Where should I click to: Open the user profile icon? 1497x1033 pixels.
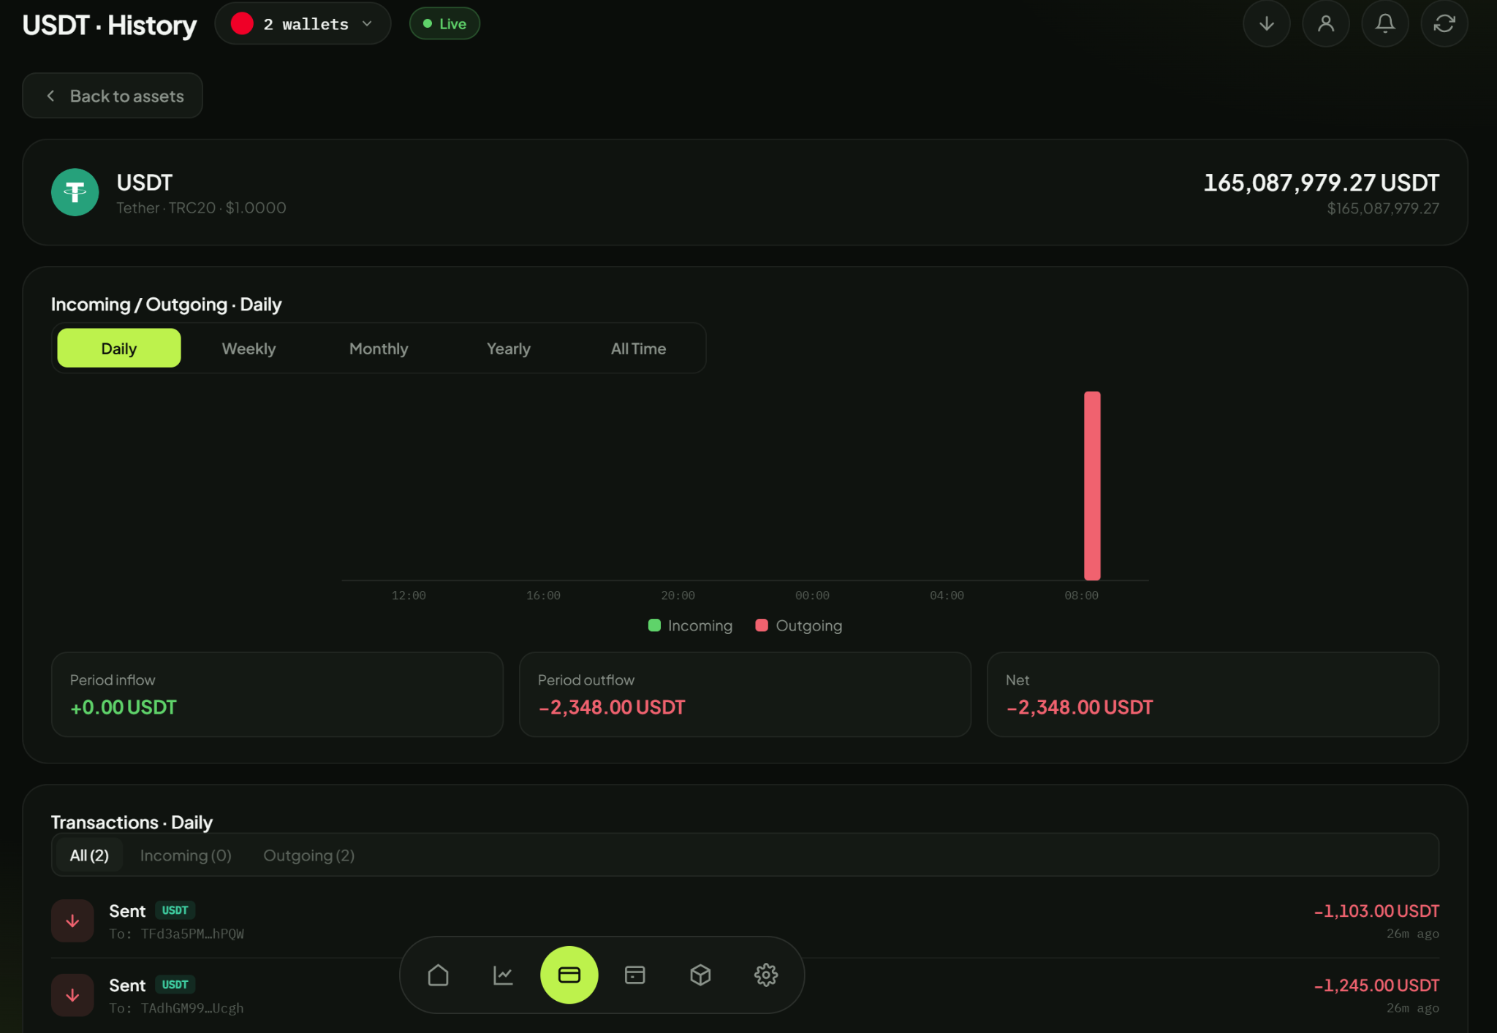click(1325, 24)
